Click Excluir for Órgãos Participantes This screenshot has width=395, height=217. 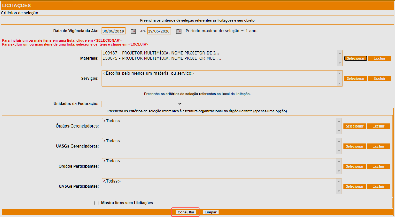[379, 166]
